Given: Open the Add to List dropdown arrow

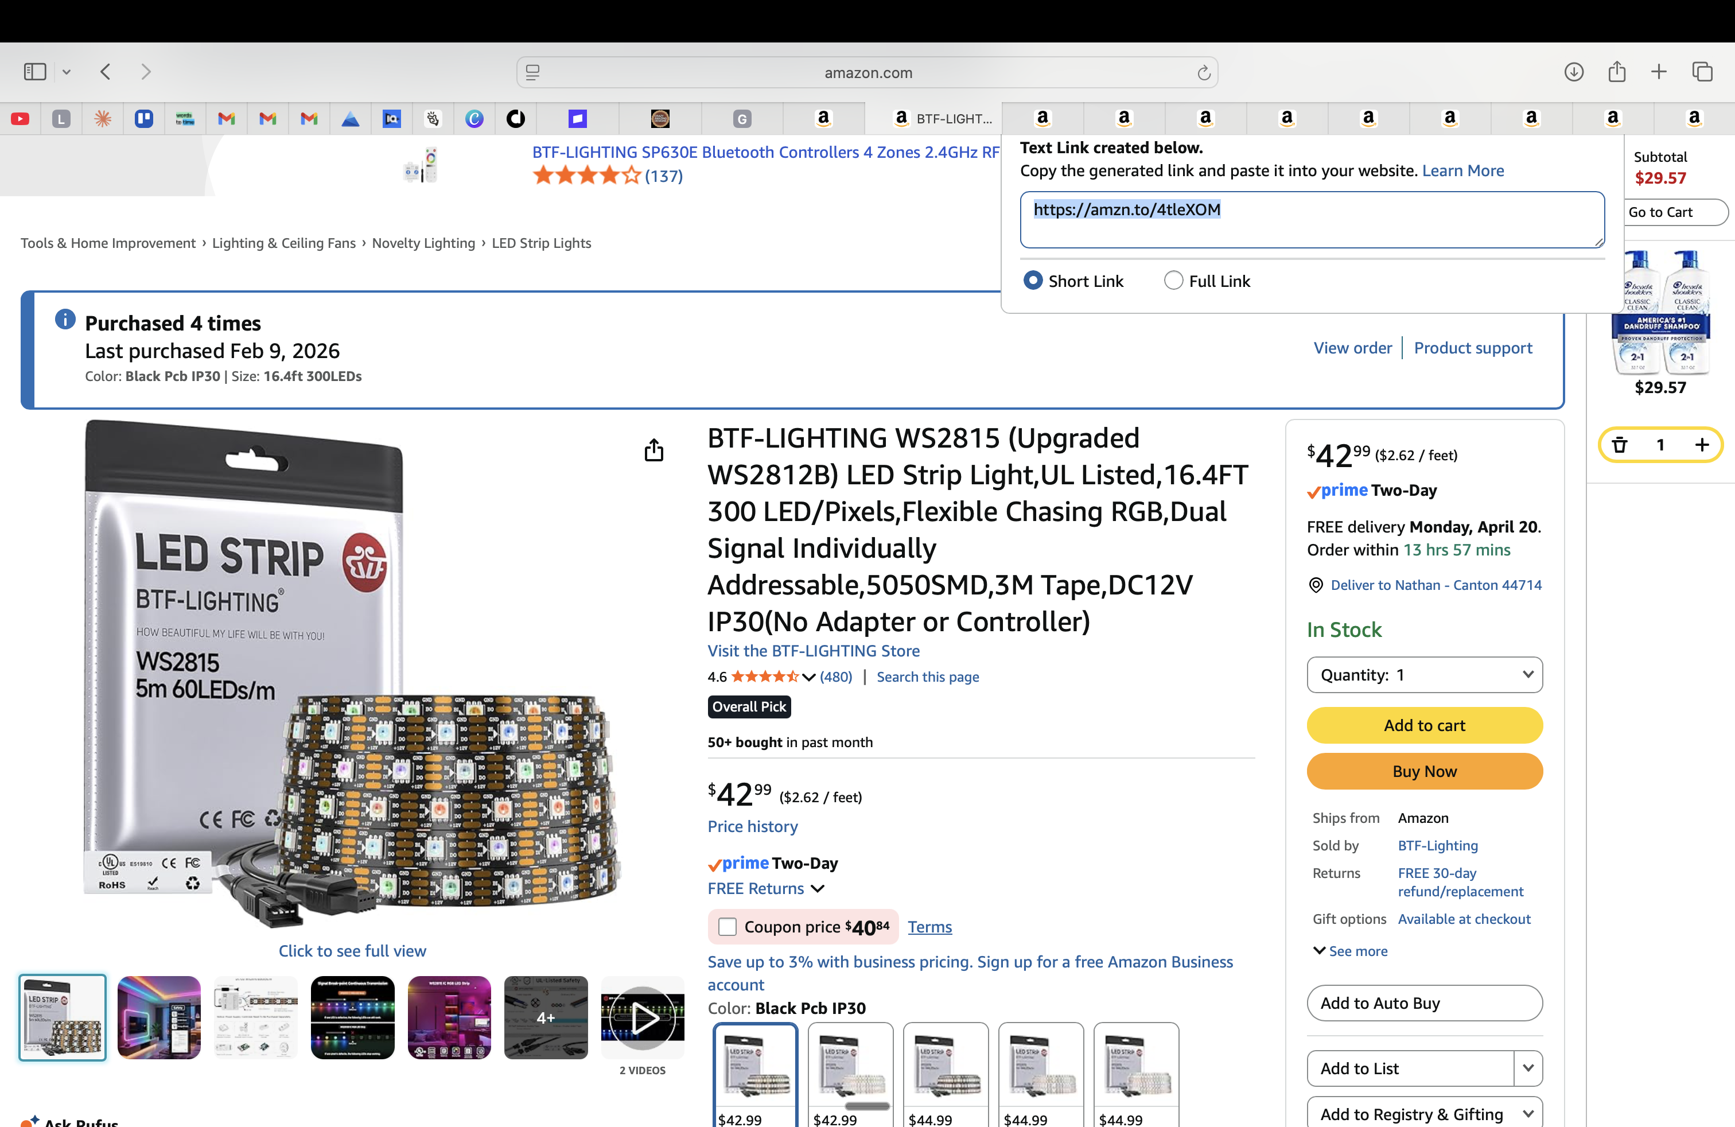Looking at the screenshot, I should [x=1528, y=1068].
